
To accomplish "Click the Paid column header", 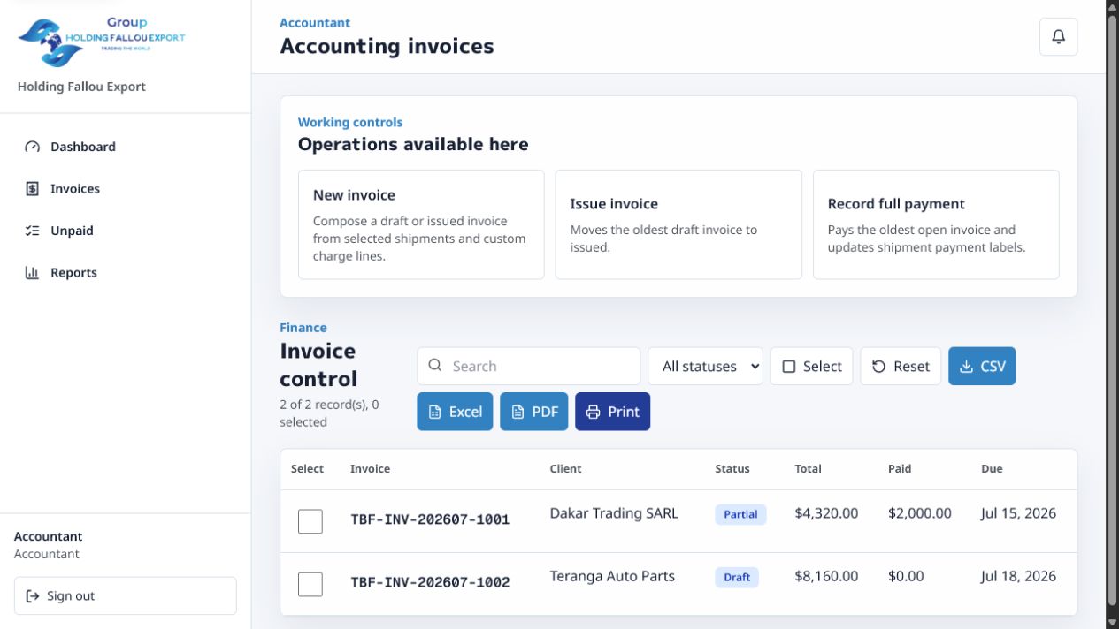I will tap(900, 469).
